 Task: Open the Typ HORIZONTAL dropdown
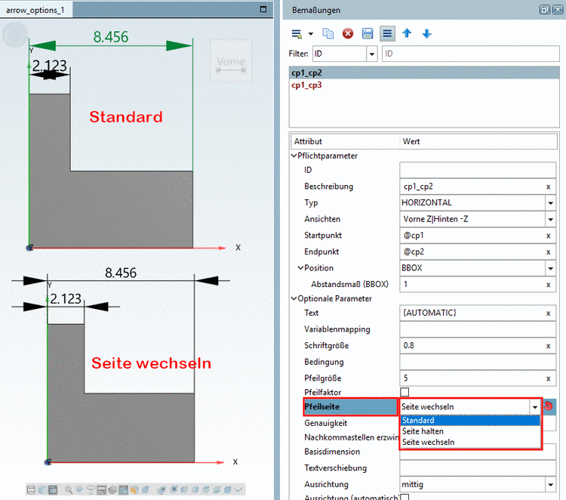(550, 203)
